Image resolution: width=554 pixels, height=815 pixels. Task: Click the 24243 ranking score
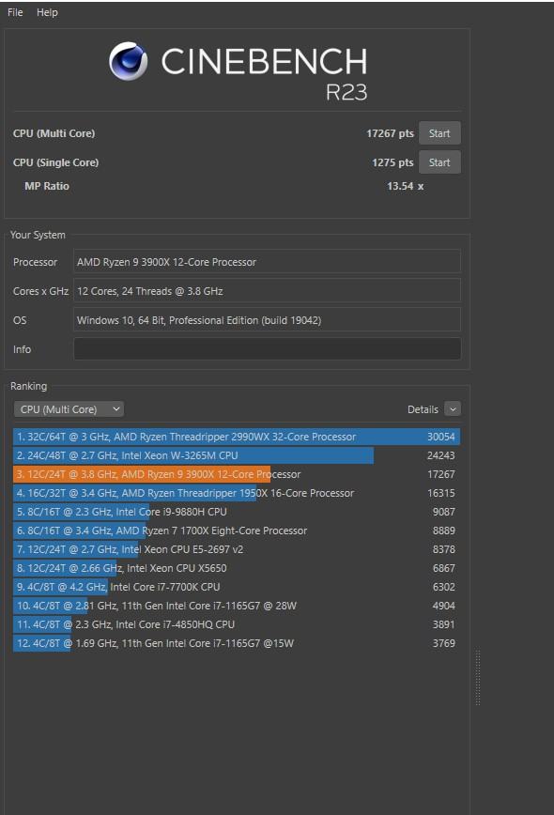[440, 455]
